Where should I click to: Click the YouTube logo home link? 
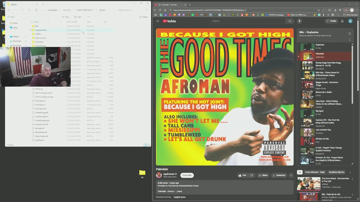click(169, 21)
